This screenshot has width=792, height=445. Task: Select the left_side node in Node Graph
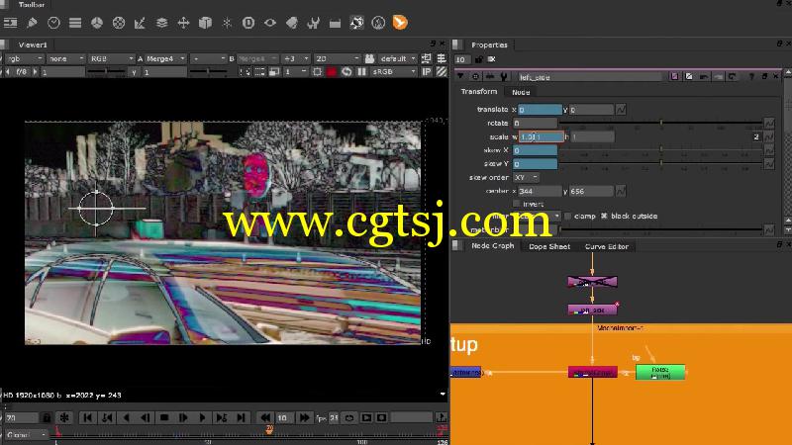click(592, 310)
